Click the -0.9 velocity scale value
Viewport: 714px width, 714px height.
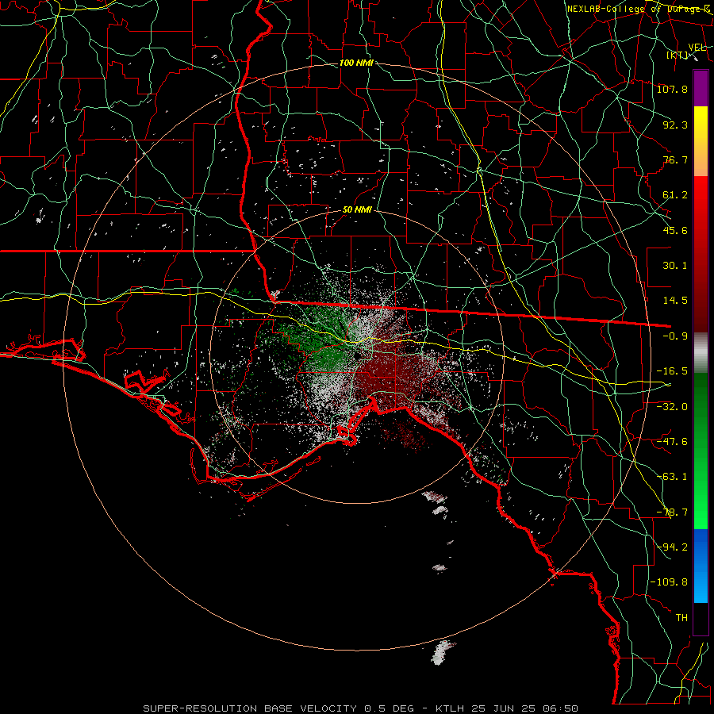click(x=675, y=336)
